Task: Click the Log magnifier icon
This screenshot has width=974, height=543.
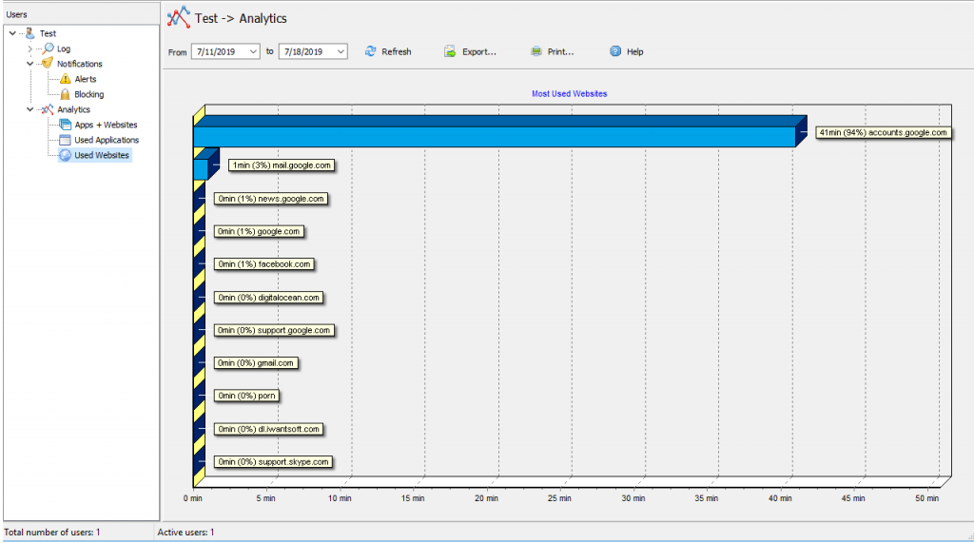Action: 48,48
